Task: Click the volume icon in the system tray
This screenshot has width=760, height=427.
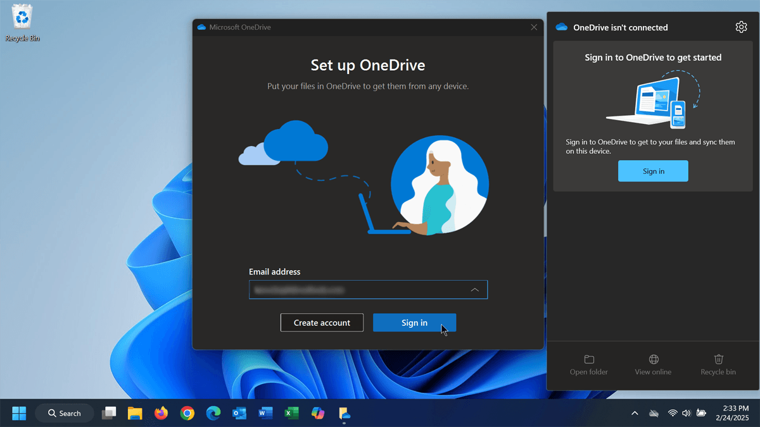Action: pos(686,412)
